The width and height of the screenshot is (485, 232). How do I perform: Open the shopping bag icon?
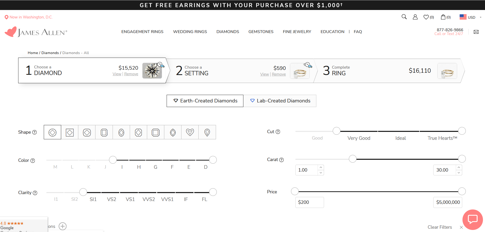pyautogui.click(x=443, y=17)
